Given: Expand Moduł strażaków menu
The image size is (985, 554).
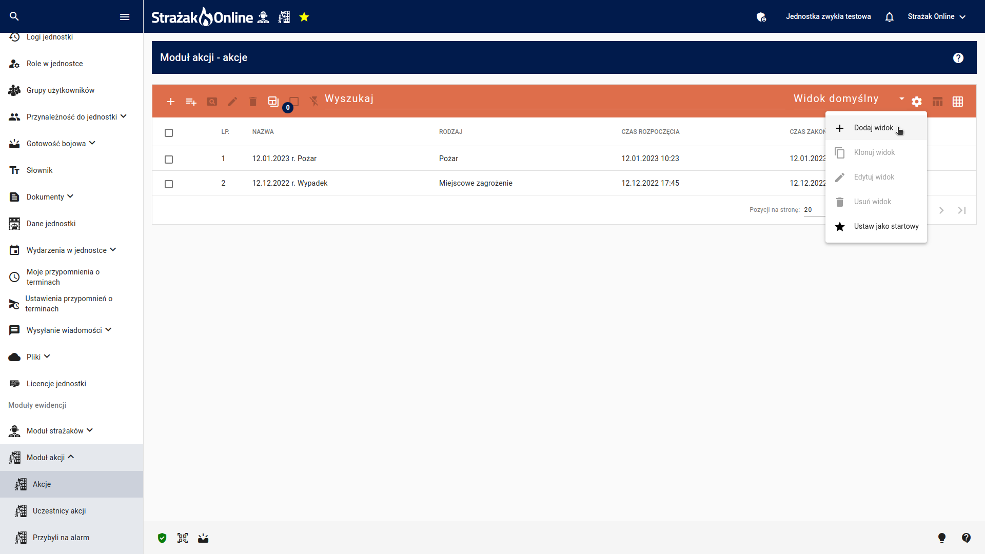Looking at the screenshot, I should click(72, 431).
